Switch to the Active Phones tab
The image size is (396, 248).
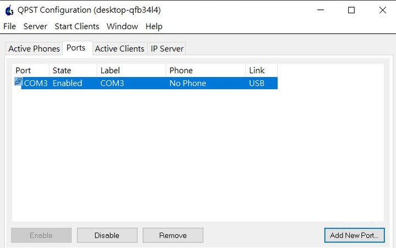tap(34, 48)
